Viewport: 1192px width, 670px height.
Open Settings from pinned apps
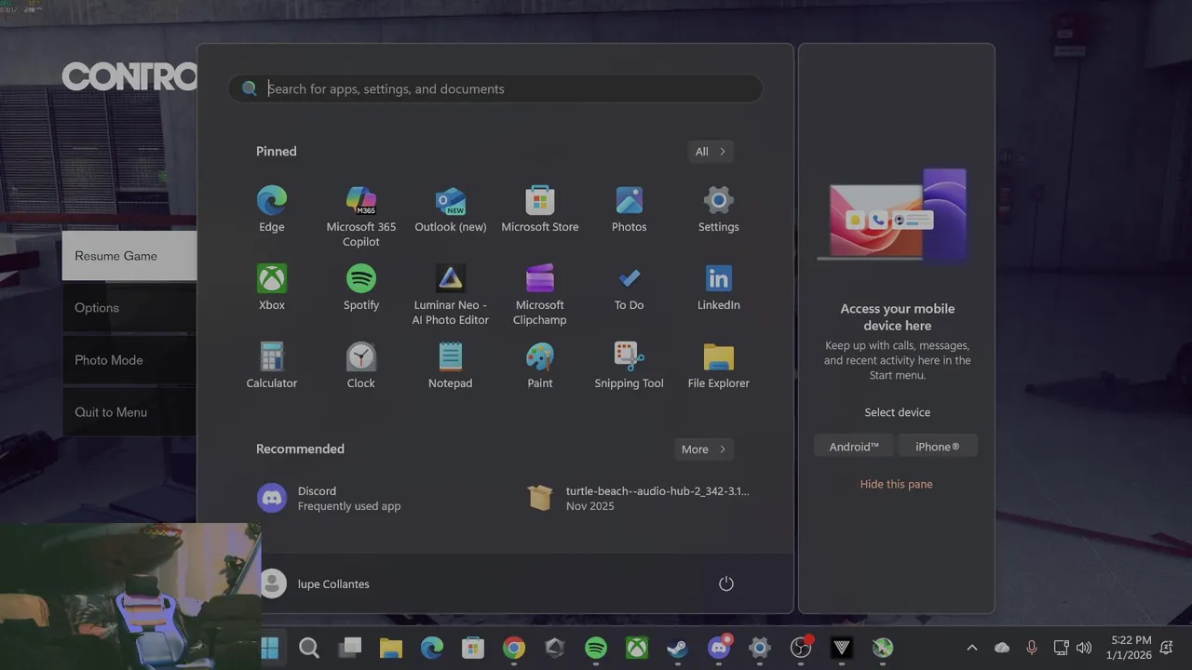tap(719, 209)
